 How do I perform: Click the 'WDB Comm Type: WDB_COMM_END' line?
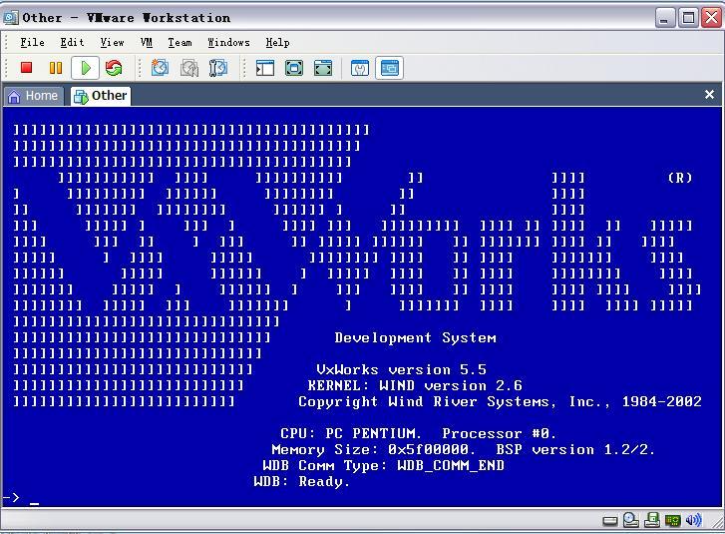pyautogui.click(x=383, y=465)
